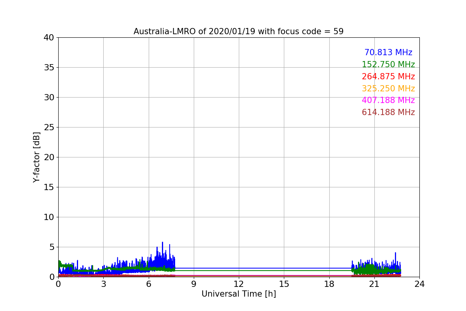466x311 pixels.
Task: Select the 407.188 MHz legend label
Action: [388, 100]
